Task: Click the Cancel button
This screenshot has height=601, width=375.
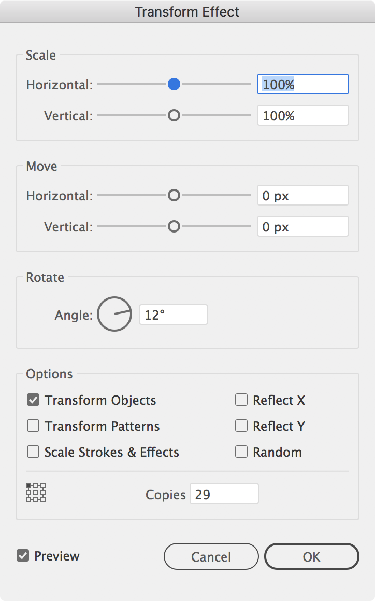Action: 211,556
